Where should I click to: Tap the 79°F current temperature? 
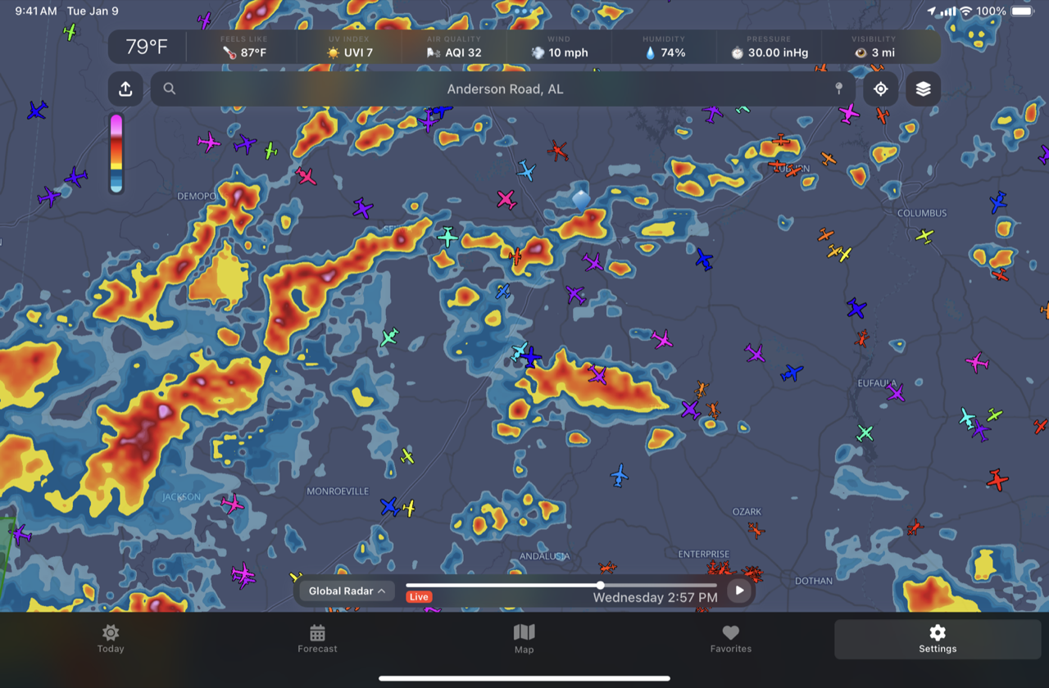click(147, 47)
